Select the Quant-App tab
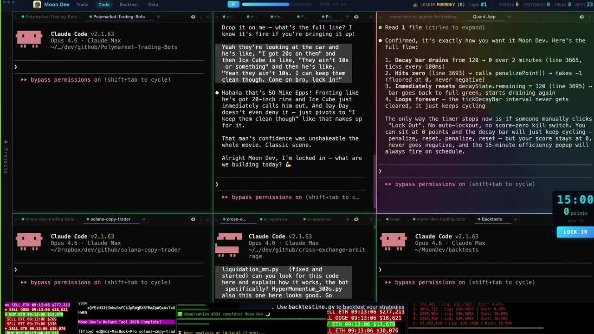594x334 pixels. click(484, 17)
